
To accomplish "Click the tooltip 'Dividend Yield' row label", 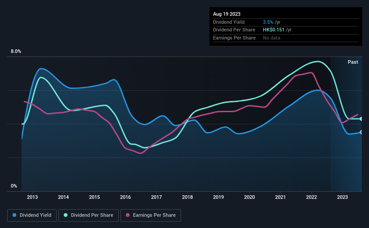I will click(x=229, y=22).
